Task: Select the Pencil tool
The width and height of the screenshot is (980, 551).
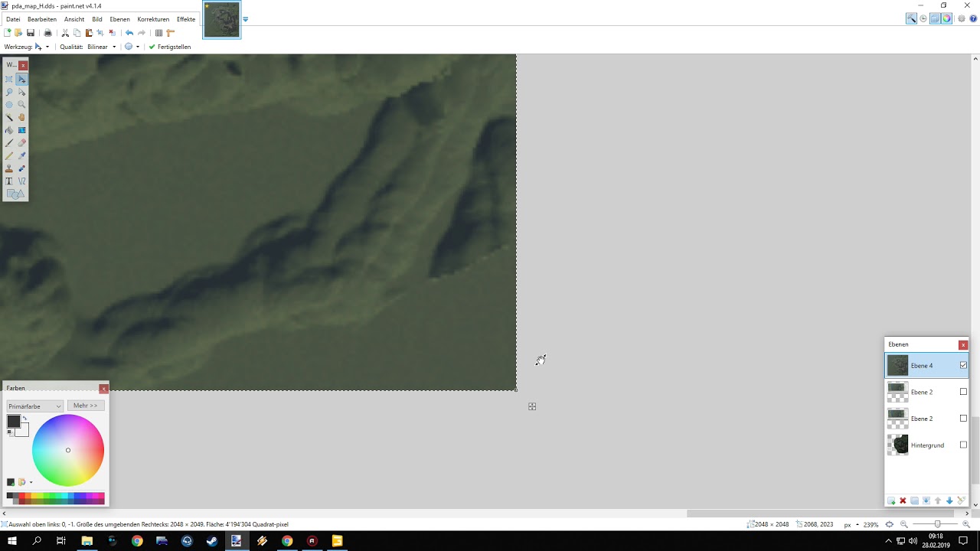Action: [x=9, y=155]
